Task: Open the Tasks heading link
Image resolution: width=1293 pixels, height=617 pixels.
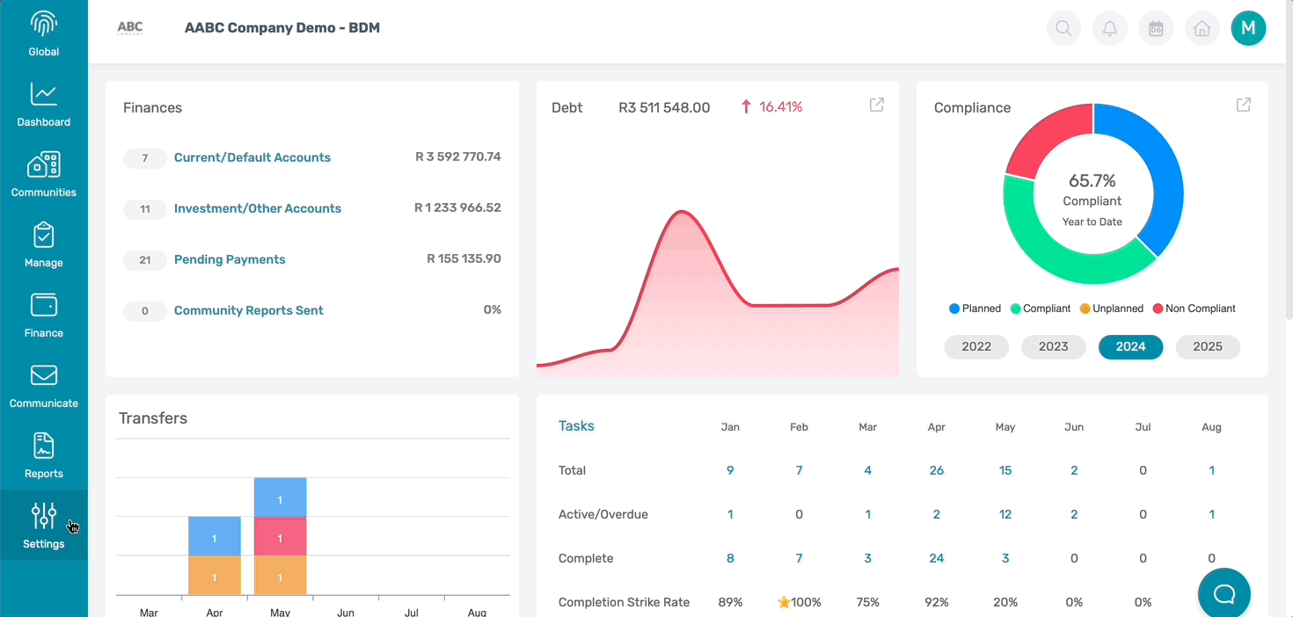Action: (576, 426)
